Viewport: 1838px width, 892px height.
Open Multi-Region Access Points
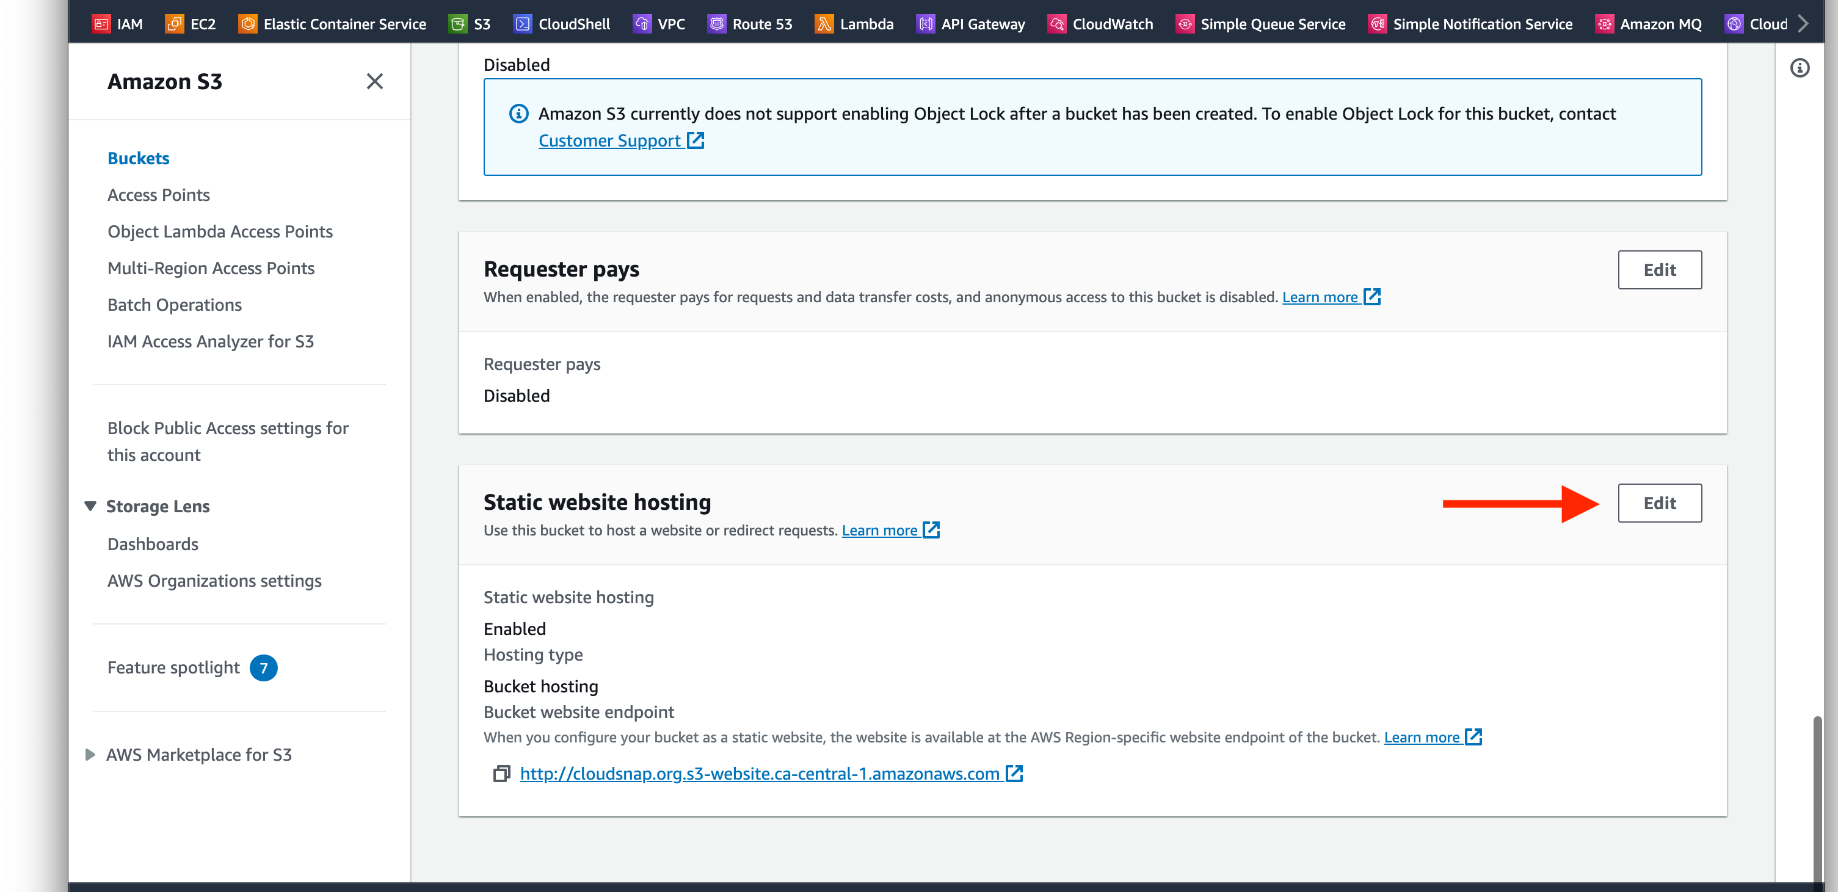coord(211,267)
